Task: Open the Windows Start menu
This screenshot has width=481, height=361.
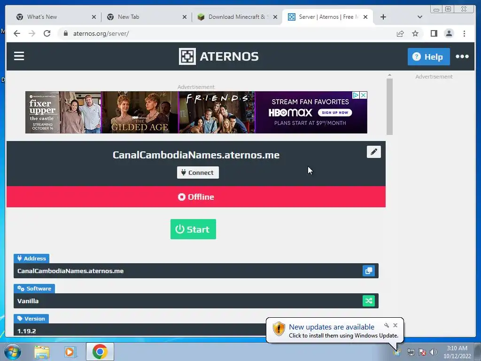Action: [12, 352]
